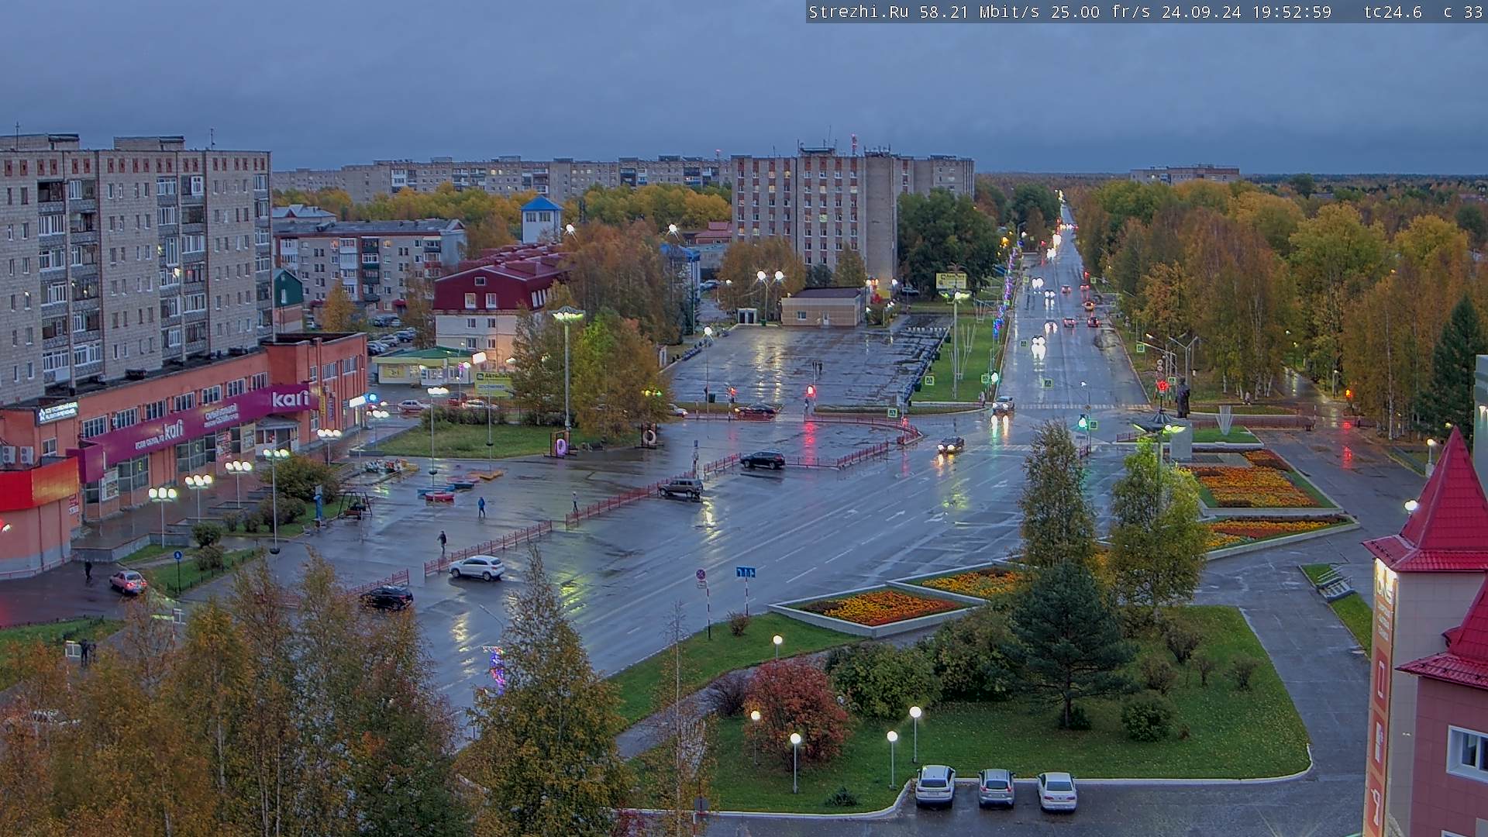Select the tc24.6 overlay value
Image resolution: width=1488 pixels, height=837 pixels.
1393,12
